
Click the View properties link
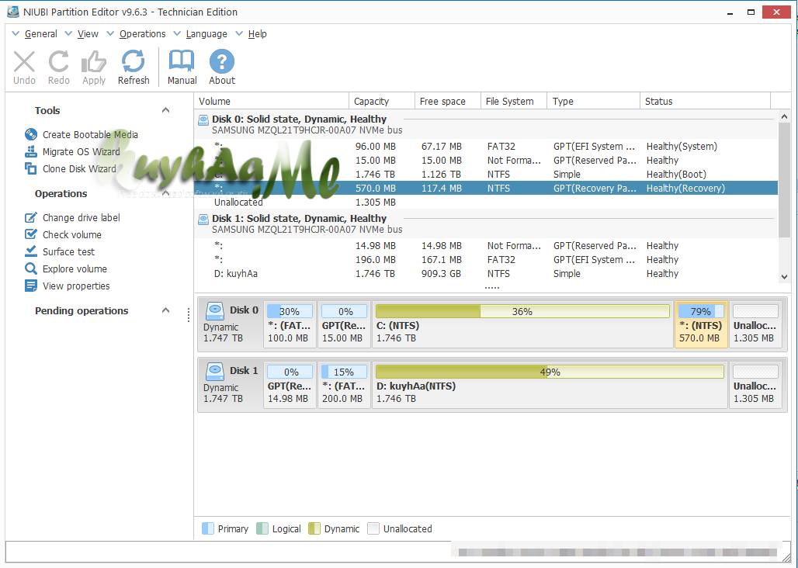click(x=76, y=286)
